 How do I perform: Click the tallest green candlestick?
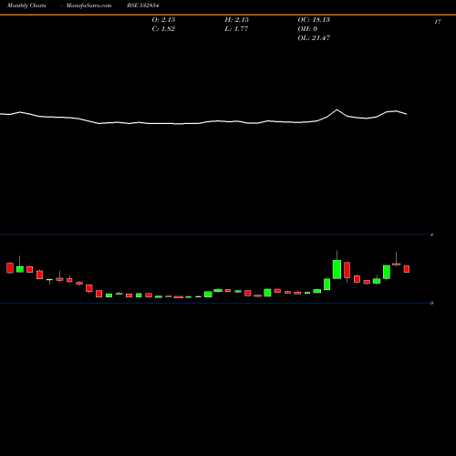click(337, 269)
